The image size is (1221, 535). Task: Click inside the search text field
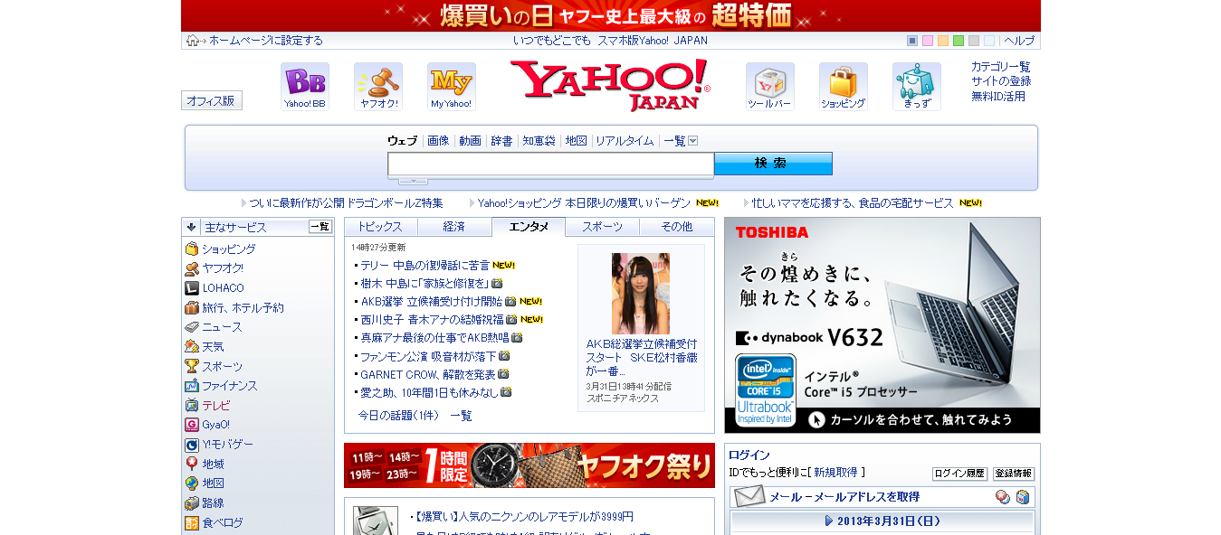(551, 164)
